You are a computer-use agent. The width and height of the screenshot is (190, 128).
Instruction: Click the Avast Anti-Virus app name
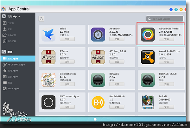(169, 51)
